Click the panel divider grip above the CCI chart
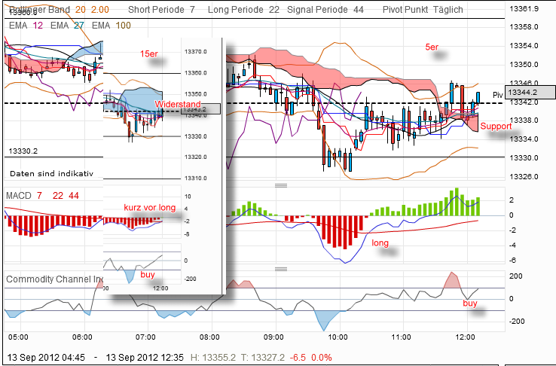This screenshot has height=366, width=556. (281, 270)
